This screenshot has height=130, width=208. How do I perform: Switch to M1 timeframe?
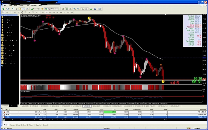[43, 12]
